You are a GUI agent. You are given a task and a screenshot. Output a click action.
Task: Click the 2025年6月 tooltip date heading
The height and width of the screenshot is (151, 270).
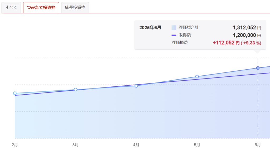[x=150, y=28]
